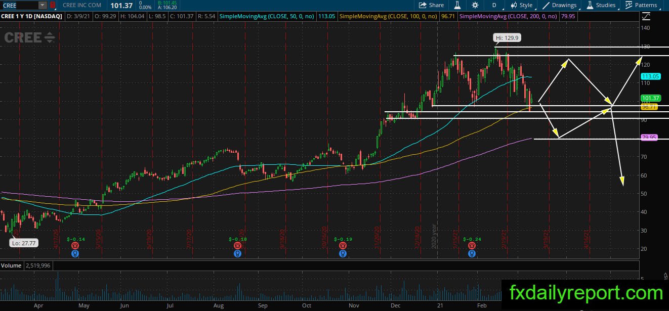Screen dimensions: 669x311
Task: Click the D: 3/9/21 date value
Action: (77, 16)
